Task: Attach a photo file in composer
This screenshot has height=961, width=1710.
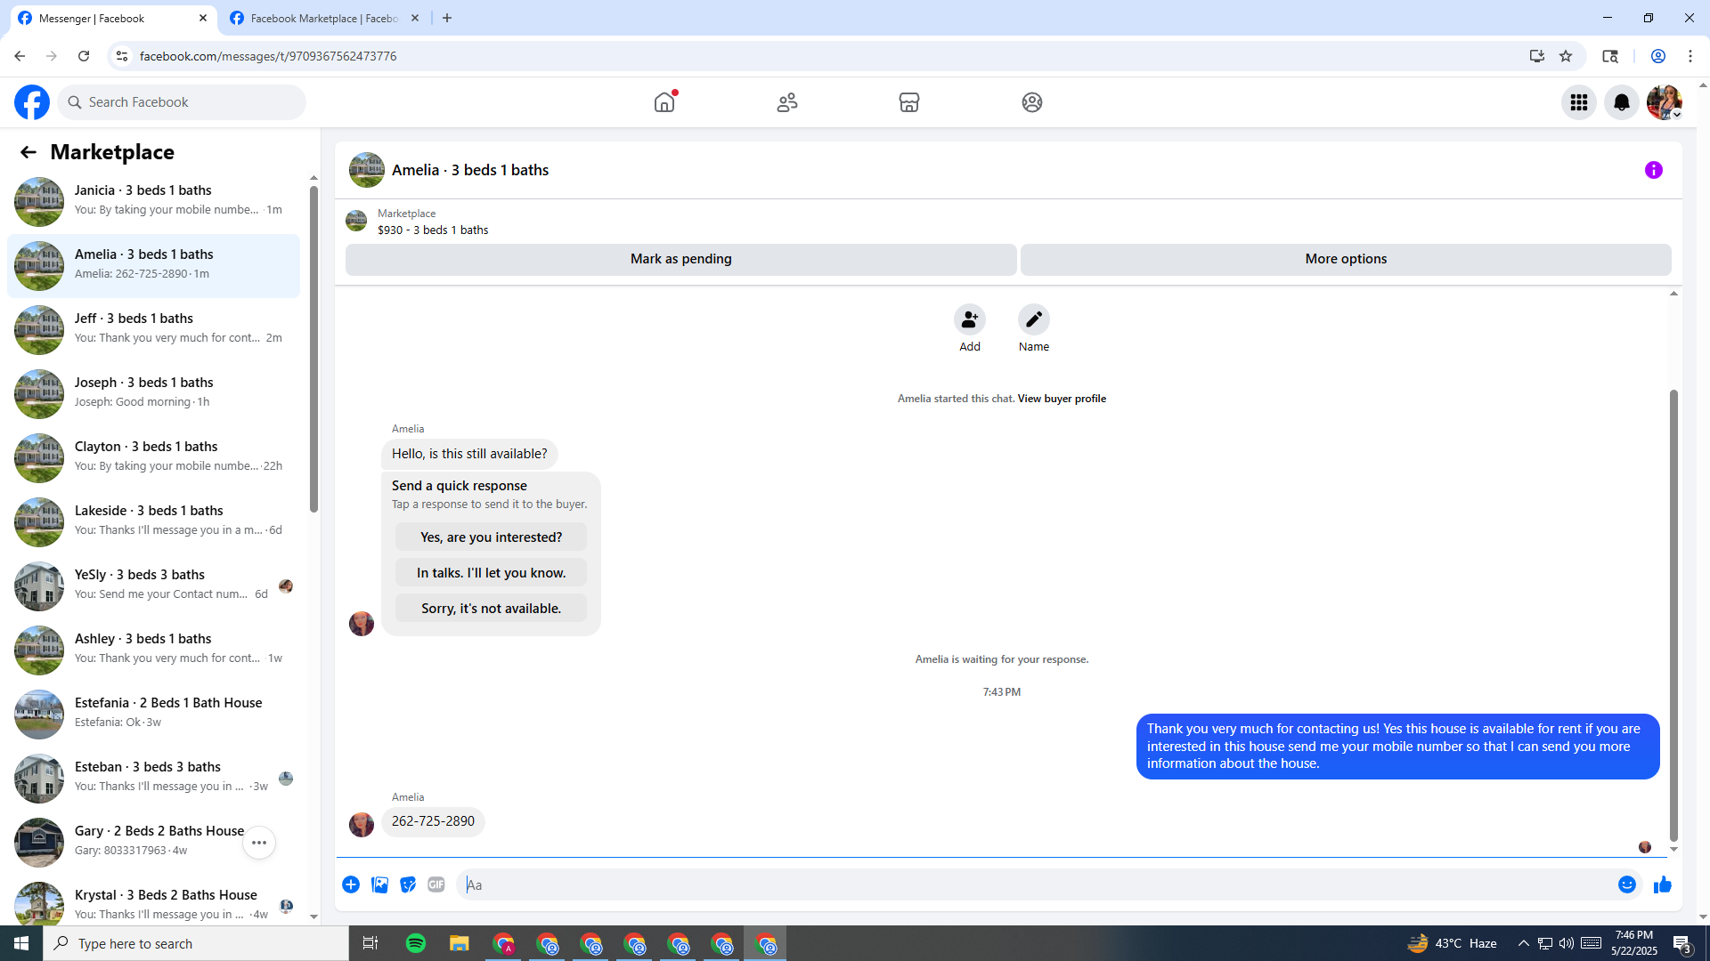Action: (x=379, y=884)
